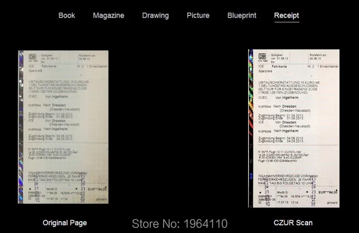This screenshot has height=233, width=359.
Task: Show the Picture tab
Action: pyautogui.click(x=198, y=15)
